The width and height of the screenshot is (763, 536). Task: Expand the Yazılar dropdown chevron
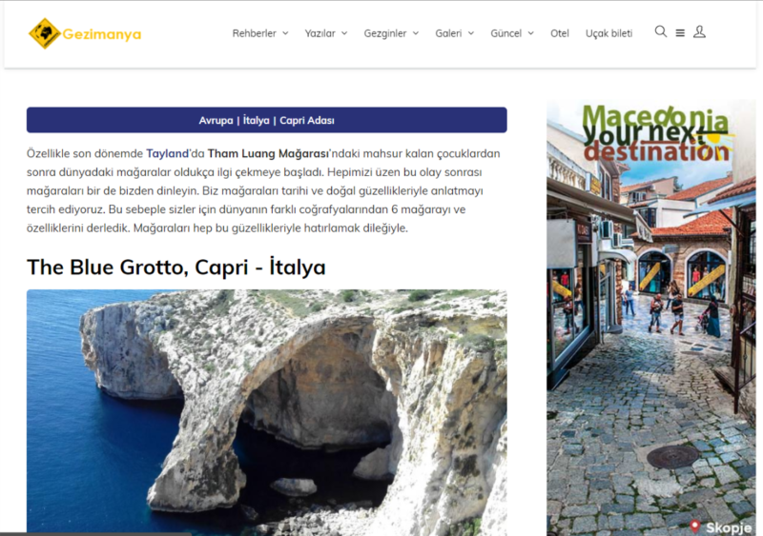click(344, 33)
